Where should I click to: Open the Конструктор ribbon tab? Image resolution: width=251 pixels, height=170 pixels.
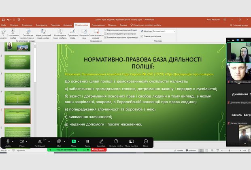coord(41,25)
